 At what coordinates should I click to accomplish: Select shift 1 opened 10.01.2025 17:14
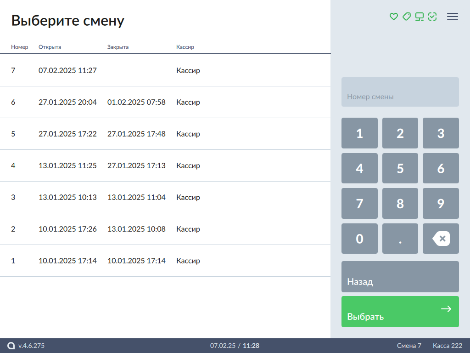[165, 261]
